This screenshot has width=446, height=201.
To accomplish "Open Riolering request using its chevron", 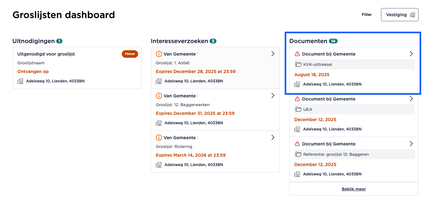I will point(273,137).
